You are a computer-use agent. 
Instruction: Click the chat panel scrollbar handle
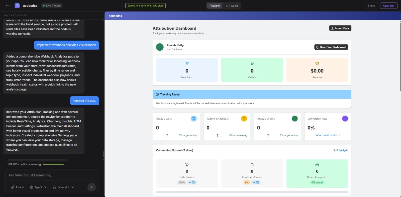pos(103,154)
